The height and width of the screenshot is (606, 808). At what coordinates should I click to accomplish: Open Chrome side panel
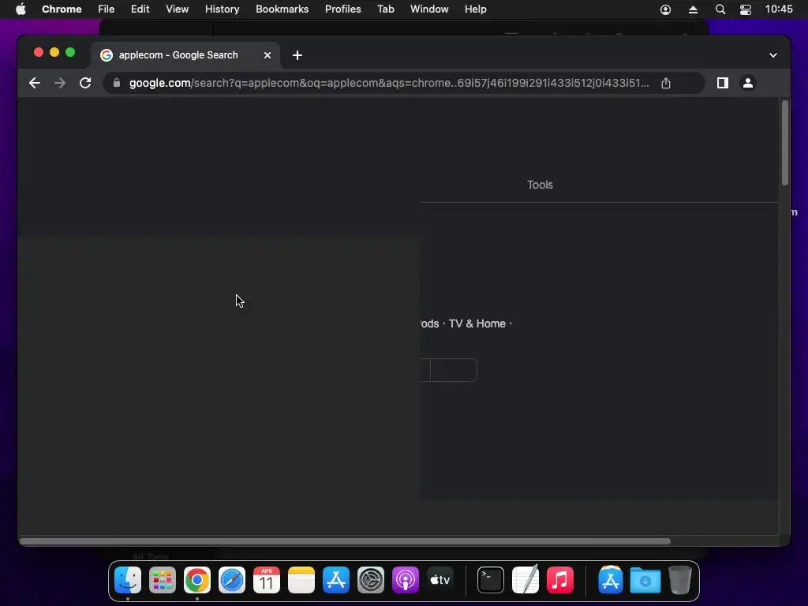coord(723,83)
